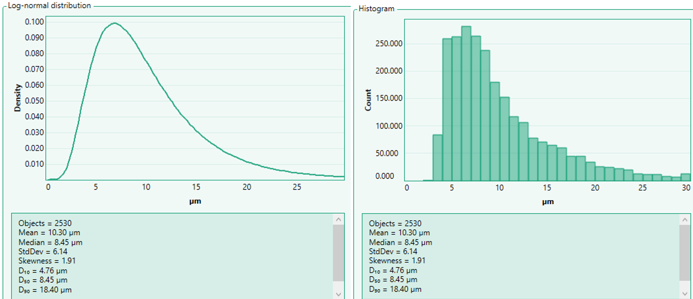Click scroll down arrow in Log-normal statistics panel

[x=338, y=294]
